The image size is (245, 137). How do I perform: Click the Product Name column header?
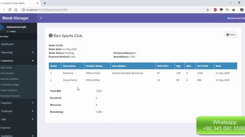coord(98,66)
